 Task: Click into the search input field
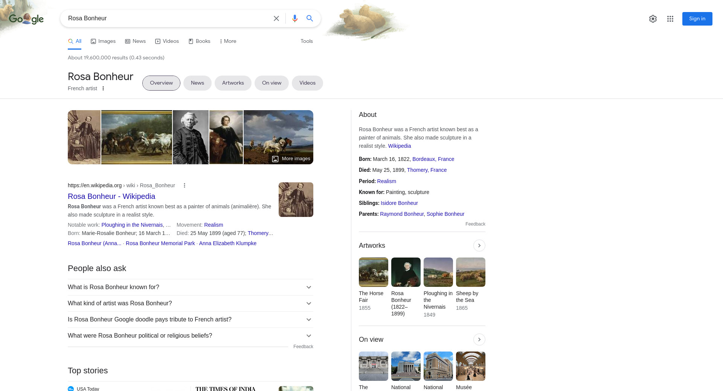click(166, 18)
